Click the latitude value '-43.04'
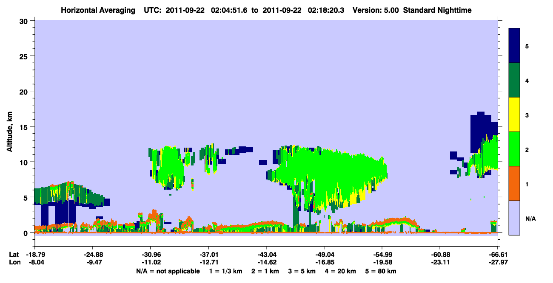Image resolution: width=553 pixels, height=283 pixels. pyautogui.click(x=266, y=254)
